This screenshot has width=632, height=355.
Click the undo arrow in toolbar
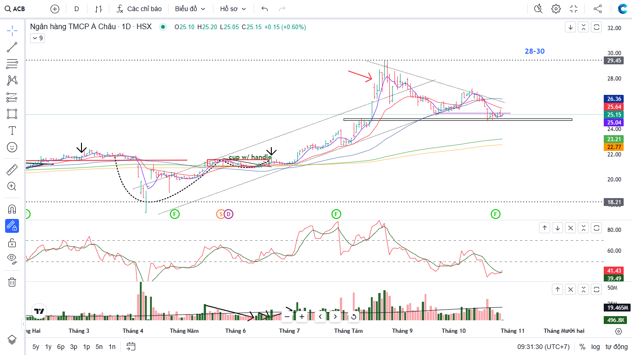coord(264,9)
